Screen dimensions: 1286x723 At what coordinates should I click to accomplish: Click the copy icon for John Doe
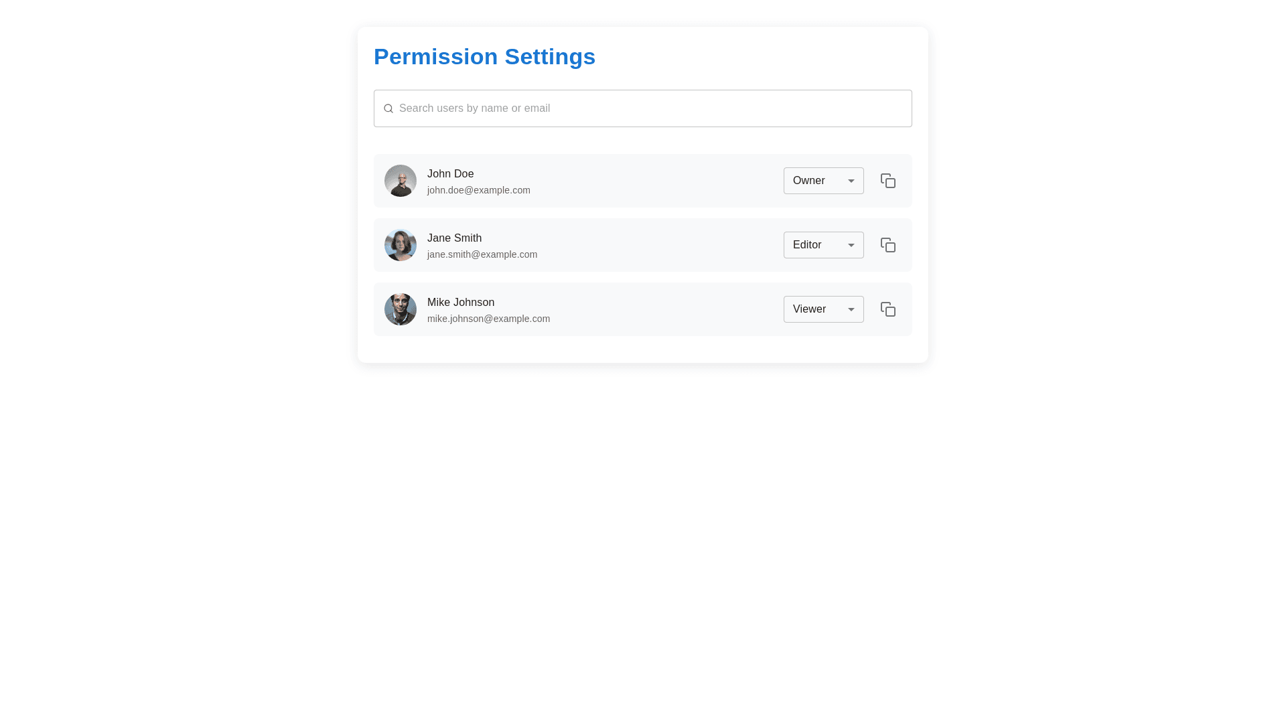888,181
